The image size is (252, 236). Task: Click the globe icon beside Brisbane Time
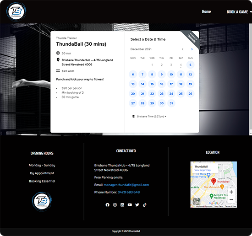[133, 116]
